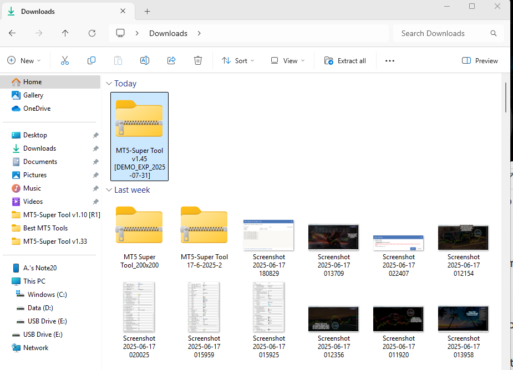
Task: Open the See more three-dots menu
Action: tap(390, 61)
